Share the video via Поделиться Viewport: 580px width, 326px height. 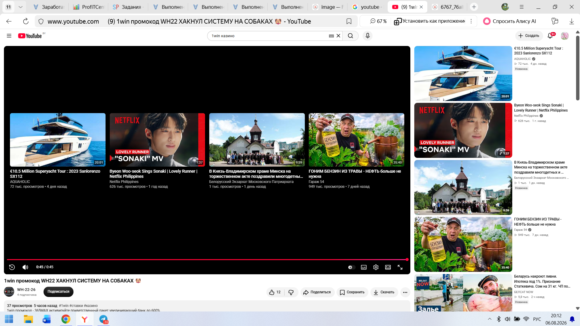[x=317, y=292]
